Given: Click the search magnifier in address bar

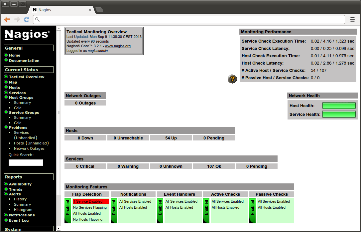Looking at the screenshot, I should [x=37, y=20].
